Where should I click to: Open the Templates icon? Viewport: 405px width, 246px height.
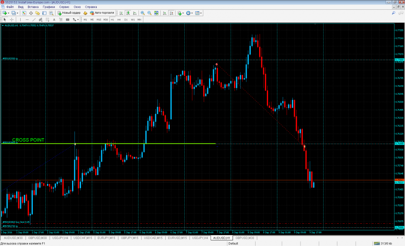[197, 13]
